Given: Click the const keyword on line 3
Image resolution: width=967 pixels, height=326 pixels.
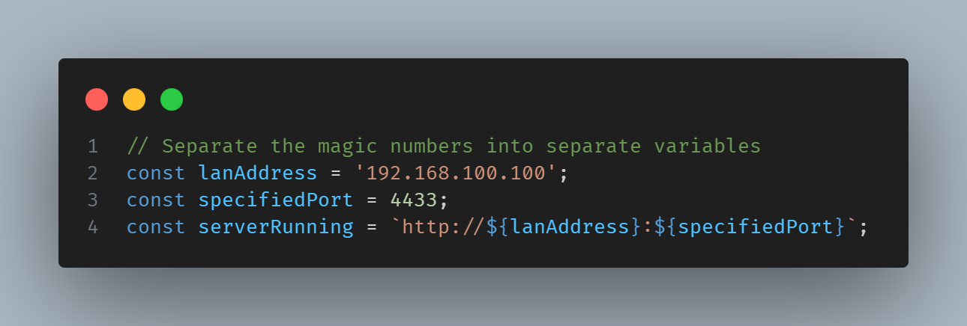Looking at the screenshot, I should tap(156, 200).
